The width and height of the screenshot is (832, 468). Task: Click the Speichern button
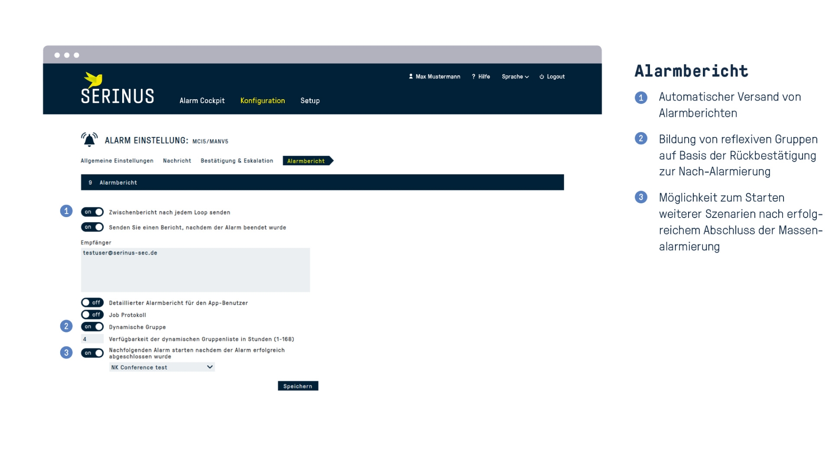[298, 386]
